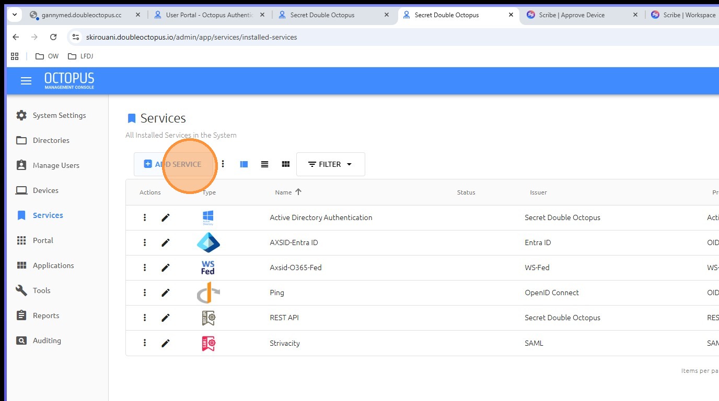The image size is (719, 401).
Task: Open actions menu for Axsid-O365-Fed
Action: pyautogui.click(x=145, y=268)
